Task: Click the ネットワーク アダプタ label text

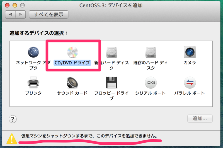Action: [33, 65]
